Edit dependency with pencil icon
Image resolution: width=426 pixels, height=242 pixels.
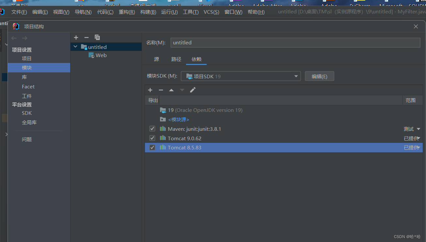(193, 90)
